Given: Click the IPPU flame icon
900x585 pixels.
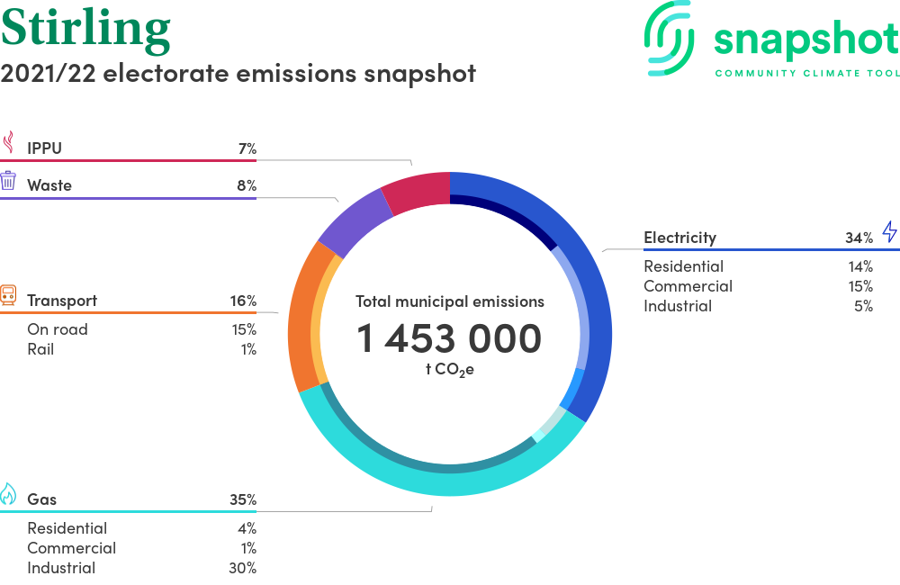Looking at the screenshot, I should (9, 144).
